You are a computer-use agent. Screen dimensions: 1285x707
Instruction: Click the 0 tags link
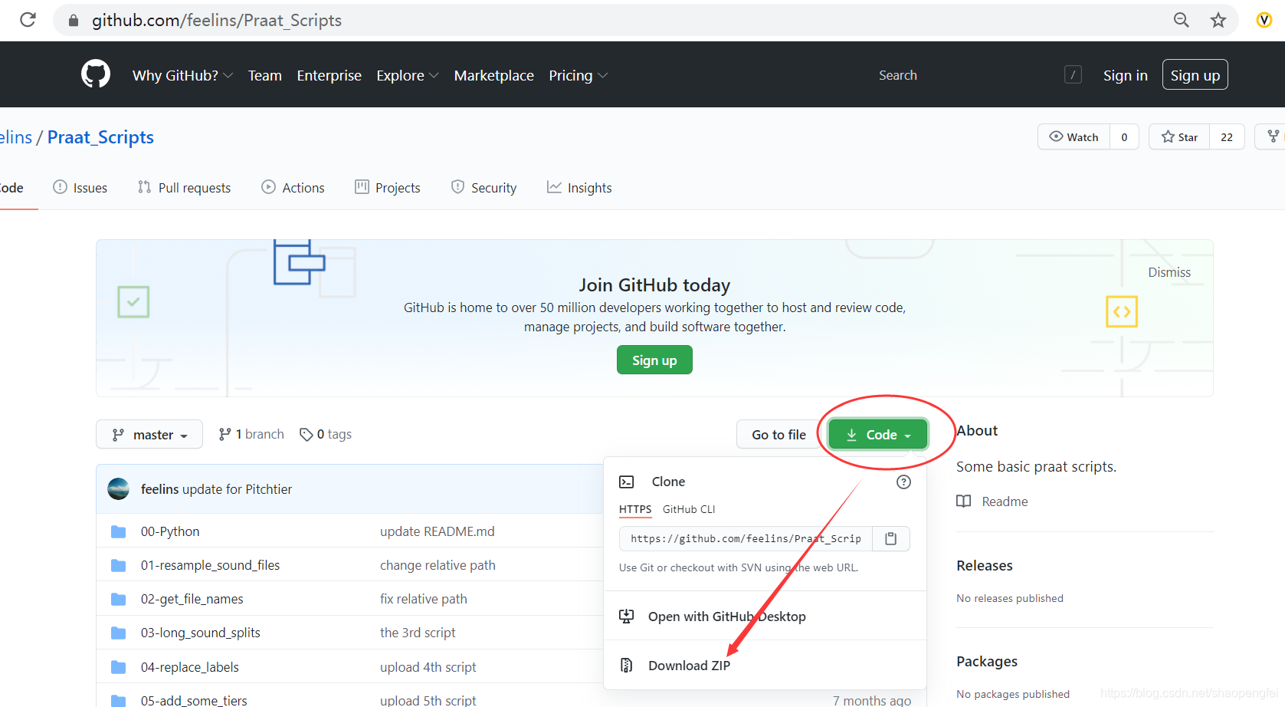click(326, 434)
